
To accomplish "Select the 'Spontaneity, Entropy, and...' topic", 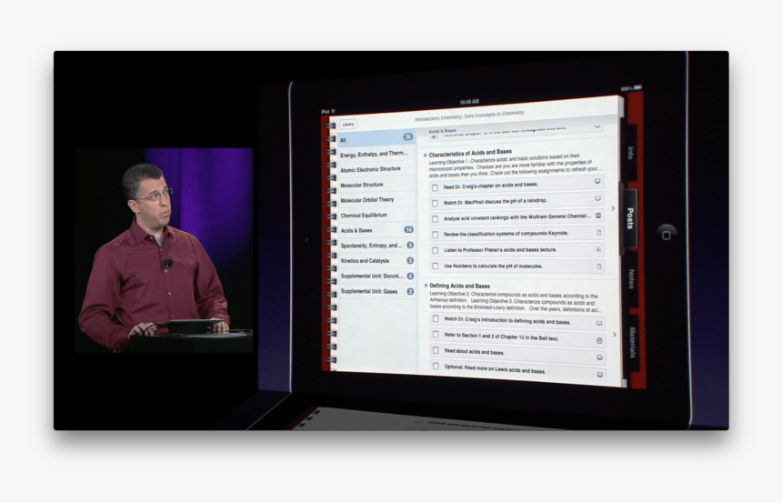I will click(376, 246).
